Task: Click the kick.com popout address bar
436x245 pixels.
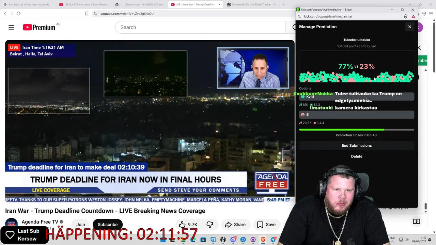Action: 328,16
